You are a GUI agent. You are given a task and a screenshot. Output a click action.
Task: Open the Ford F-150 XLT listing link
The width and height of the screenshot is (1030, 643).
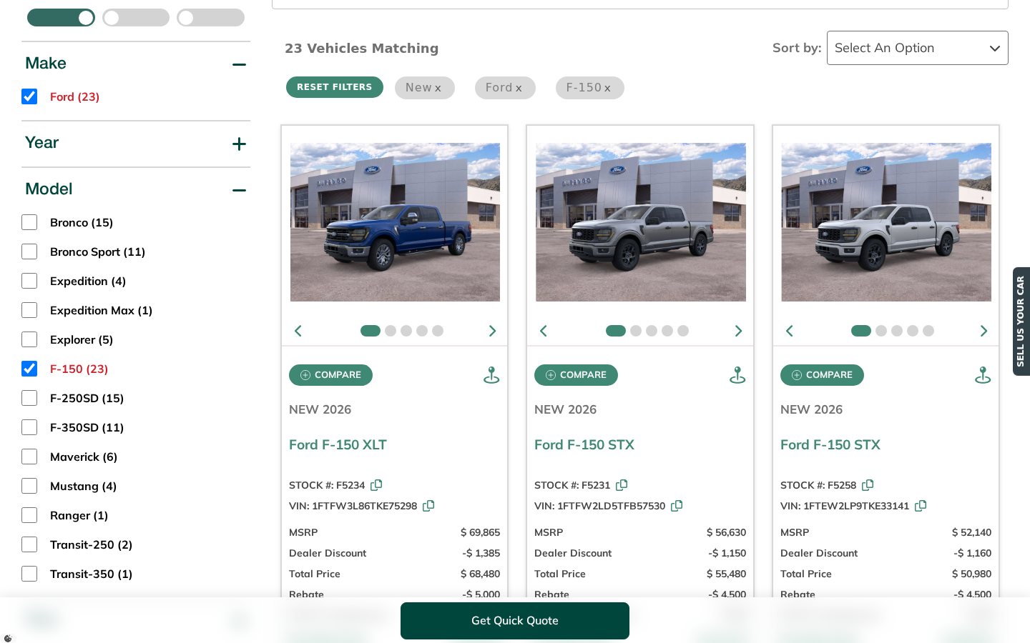click(x=338, y=444)
